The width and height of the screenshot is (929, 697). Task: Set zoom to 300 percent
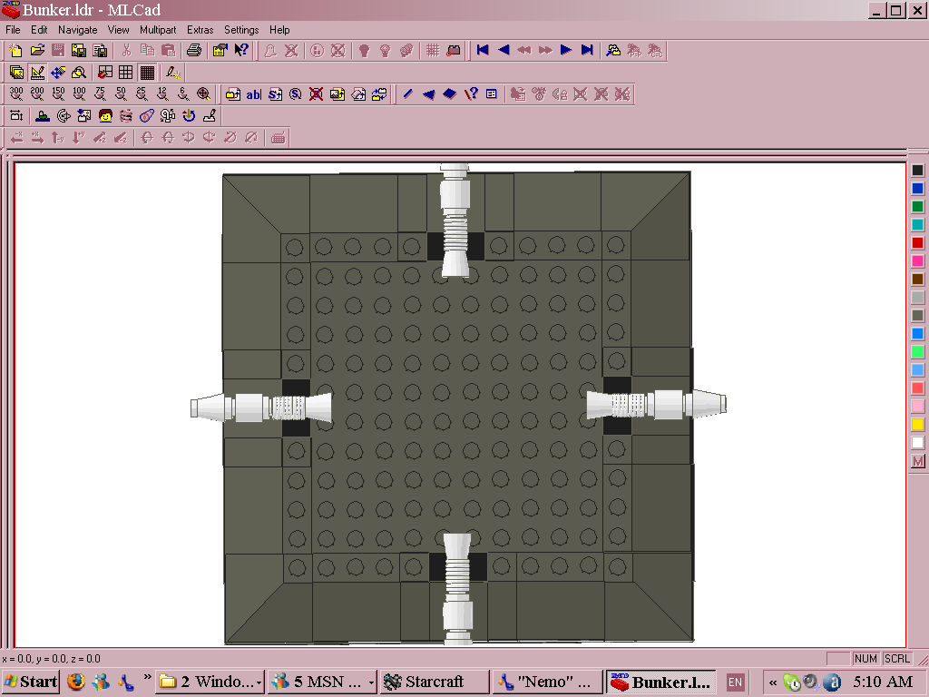(16, 93)
